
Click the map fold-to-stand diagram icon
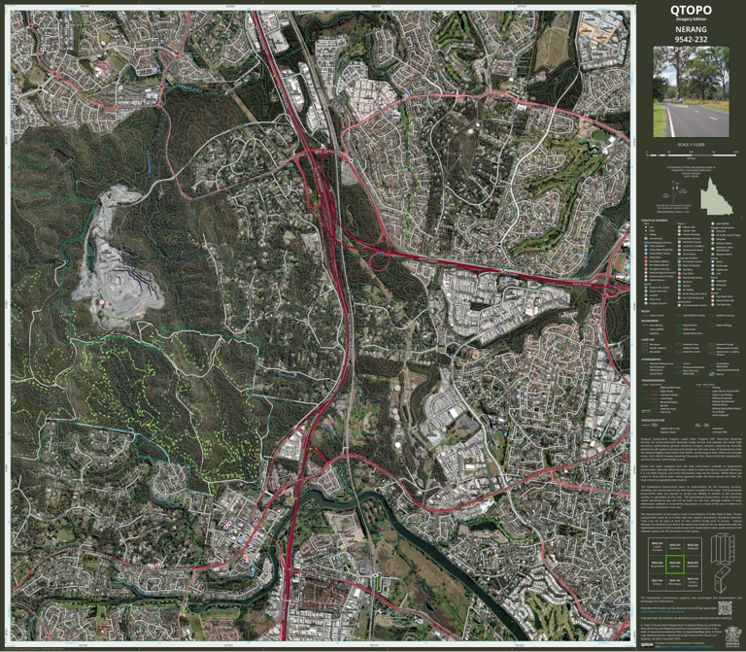click(x=723, y=580)
